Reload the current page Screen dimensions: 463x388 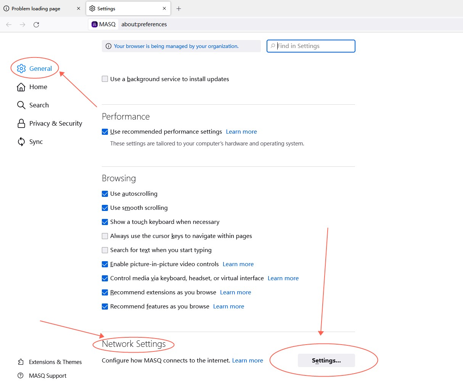(36, 24)
